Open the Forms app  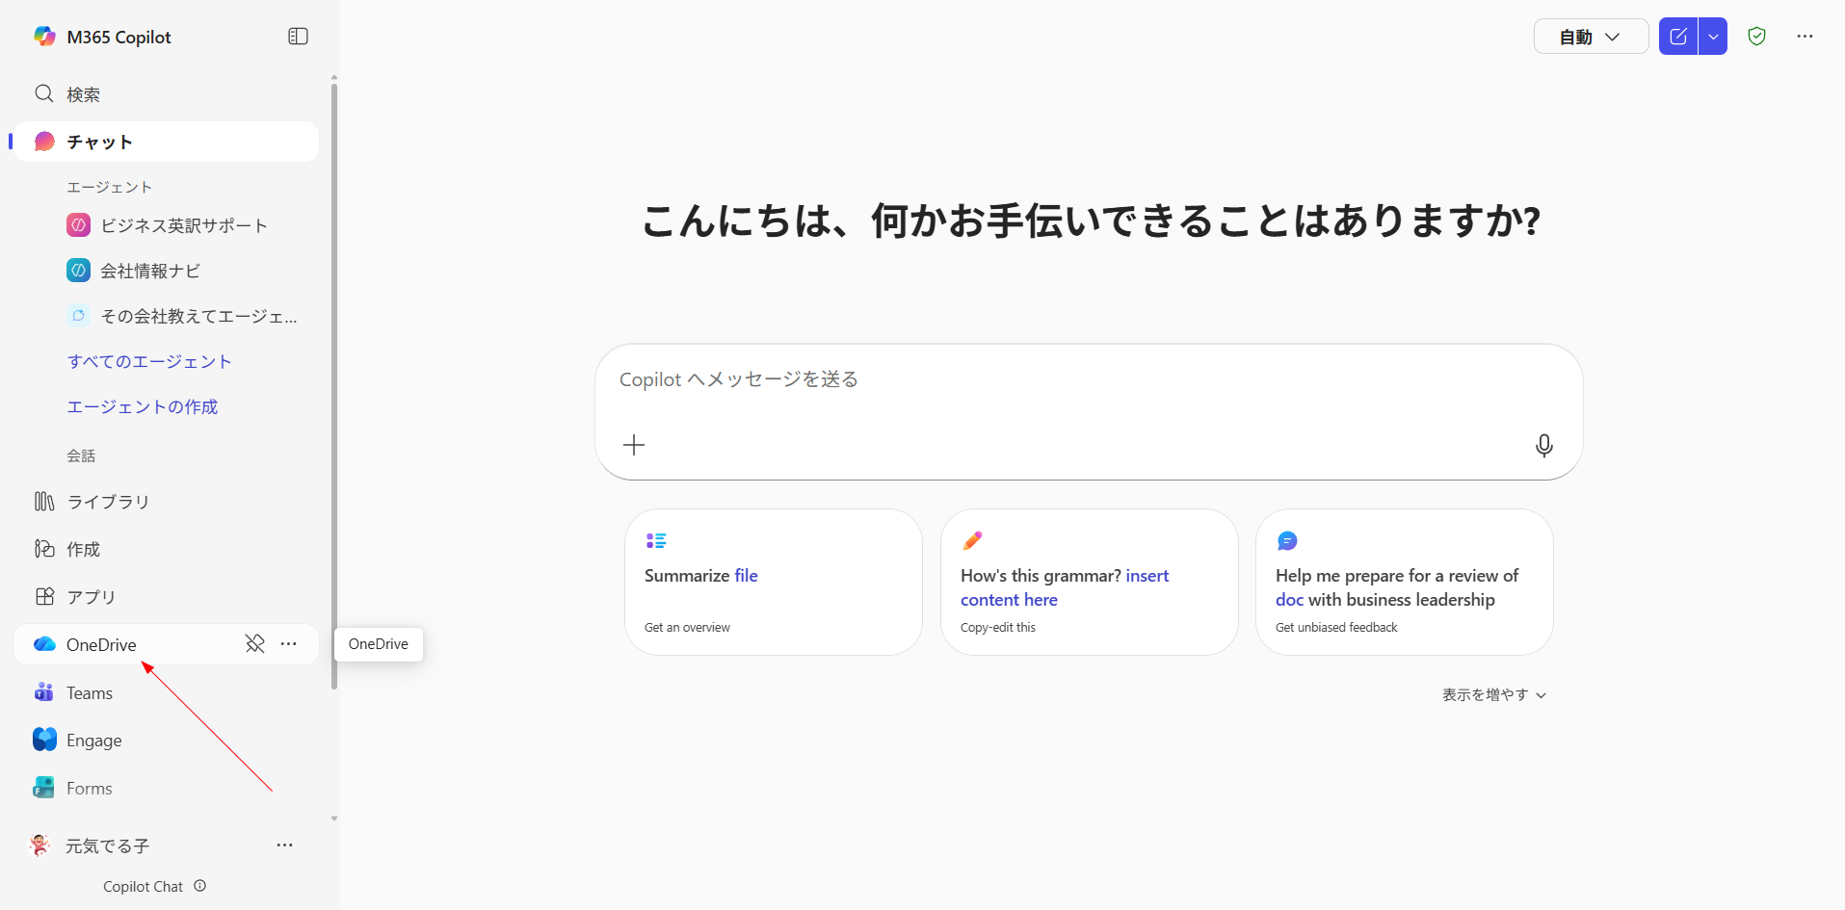[x=89, y=788]
